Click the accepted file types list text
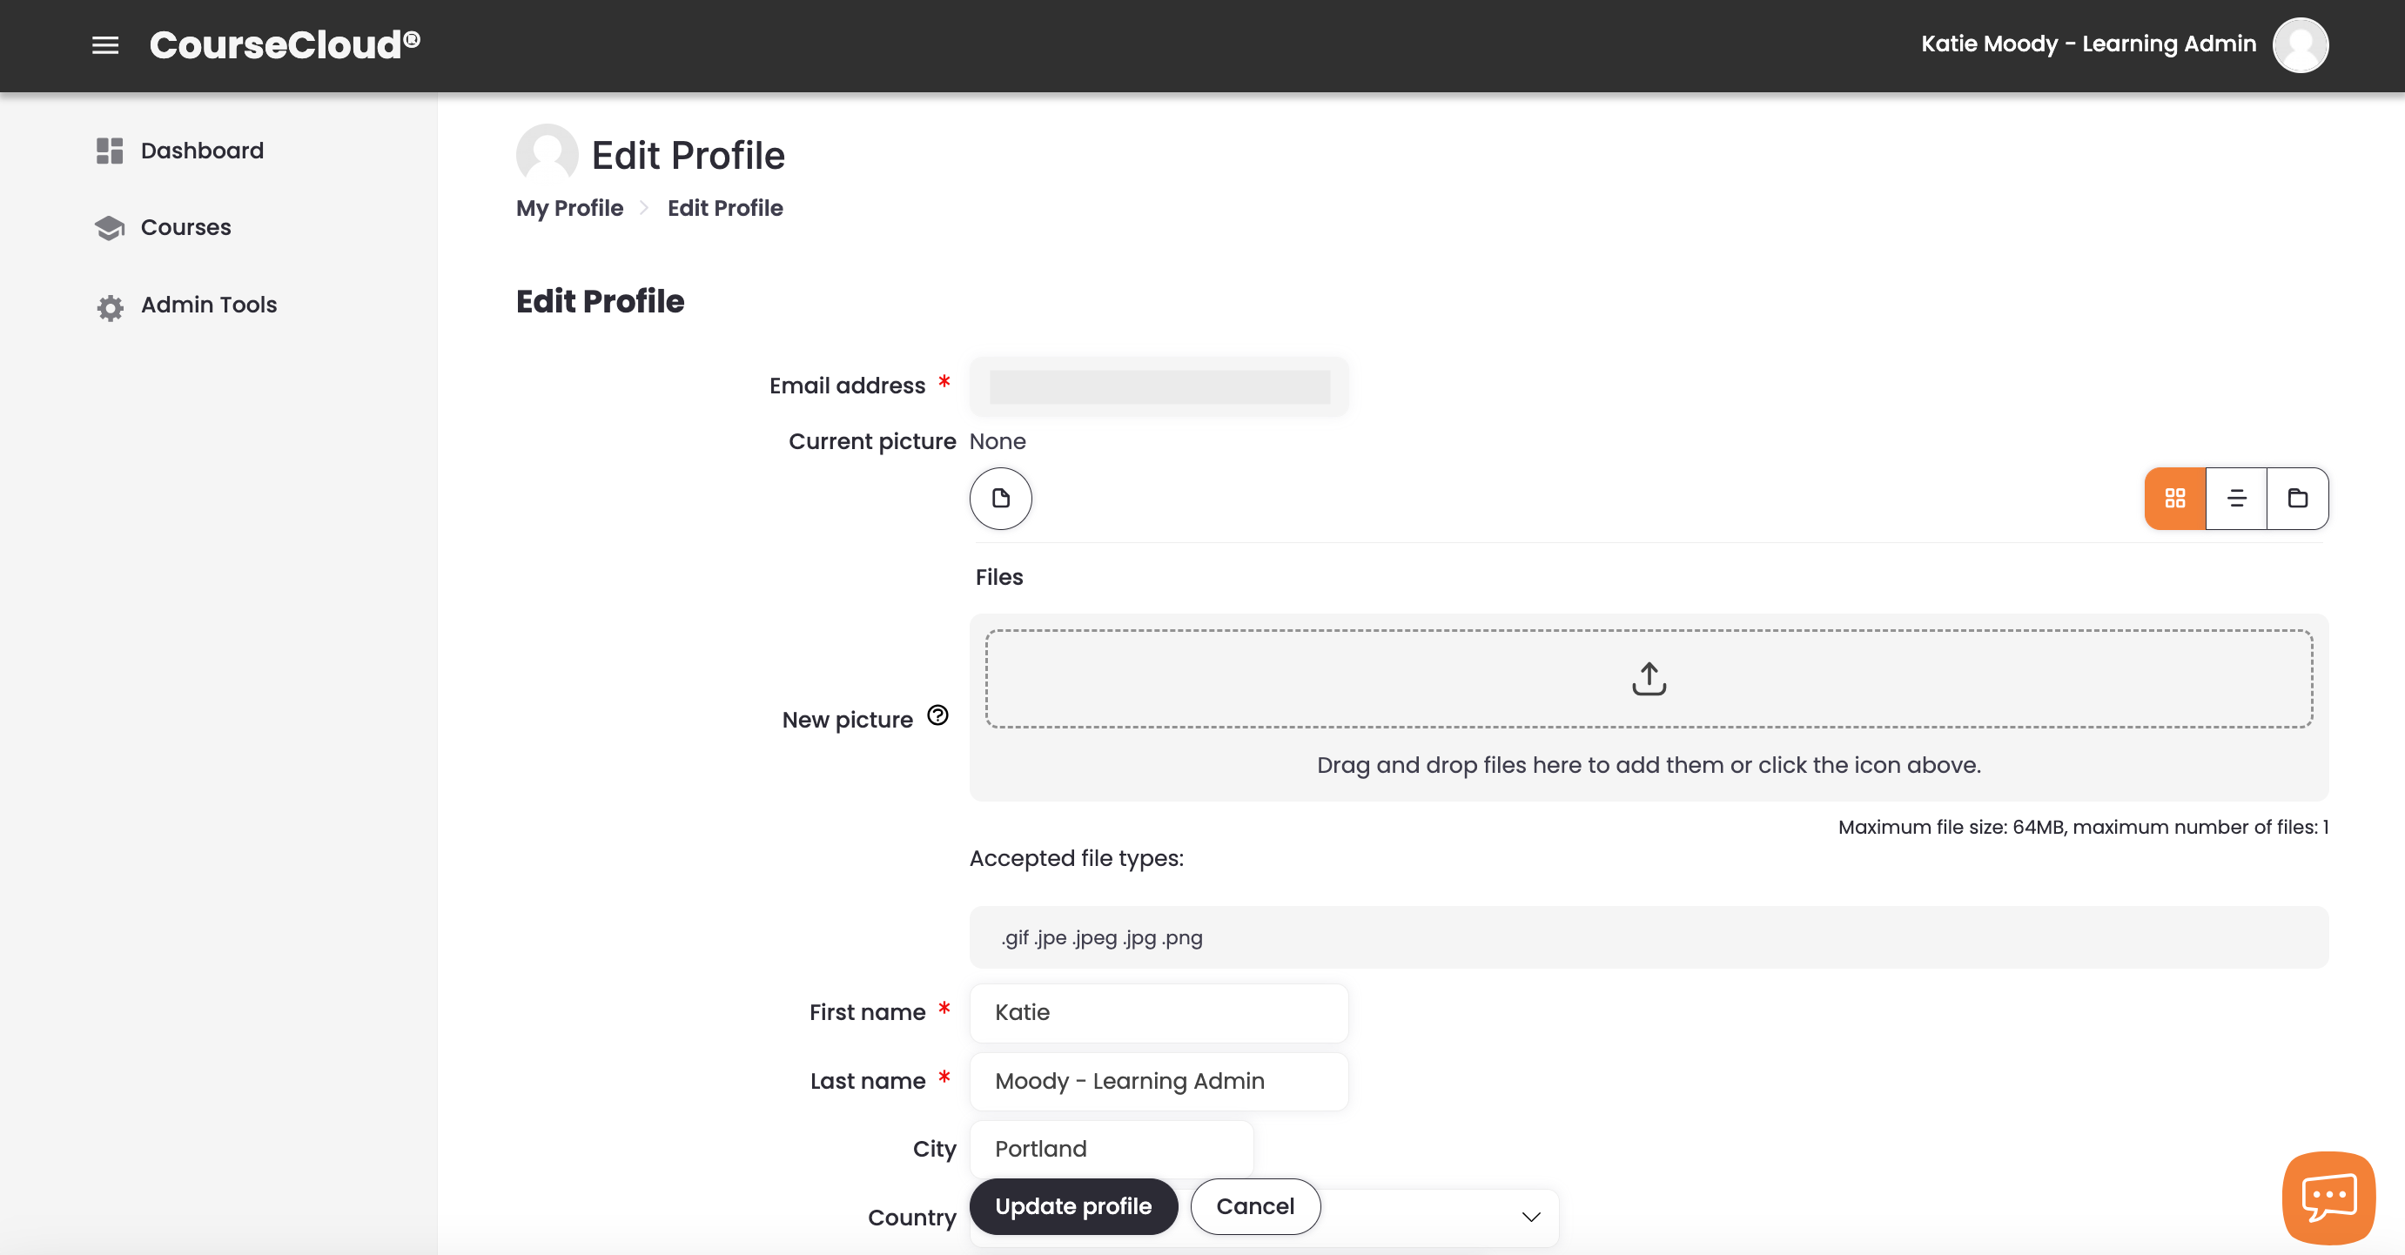The image size is (2405, 1255). pos(1102,937)
